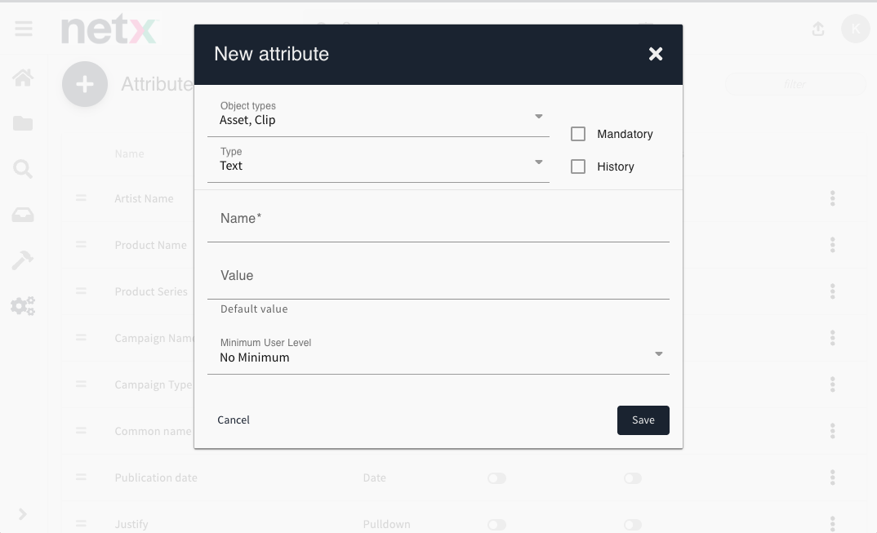Enable the Mandatory checkbox

(578, 134)
